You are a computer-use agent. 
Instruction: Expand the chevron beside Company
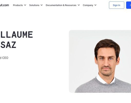tap(95, 5)
